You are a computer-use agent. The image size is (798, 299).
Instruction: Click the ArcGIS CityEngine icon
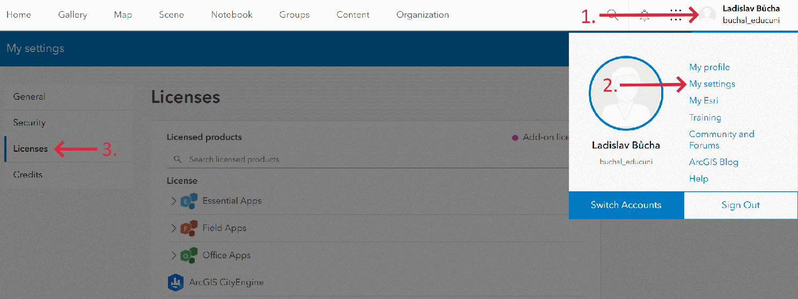(x=176, y=282)
